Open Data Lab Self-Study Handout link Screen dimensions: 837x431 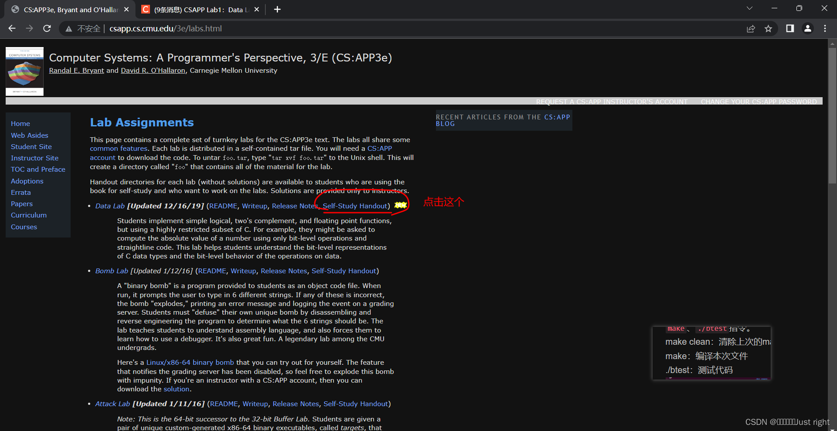point(355,206)
